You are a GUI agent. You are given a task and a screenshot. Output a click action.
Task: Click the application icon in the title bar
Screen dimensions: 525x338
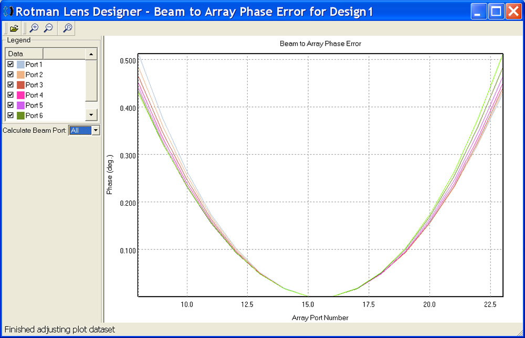[x=8, y=12]
